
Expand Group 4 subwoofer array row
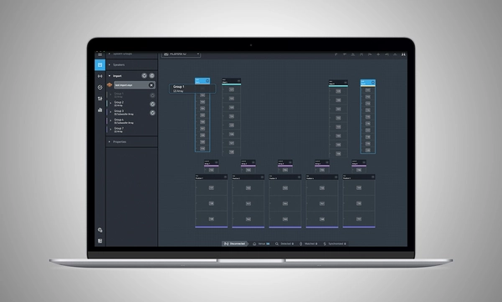tap(110, 120)
